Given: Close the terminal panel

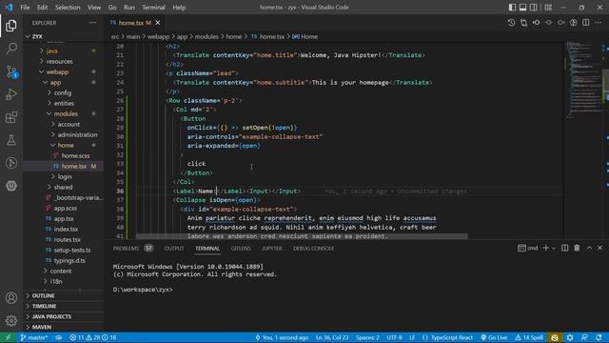Looking at the screenshot, I should click(x=600, y=248).
